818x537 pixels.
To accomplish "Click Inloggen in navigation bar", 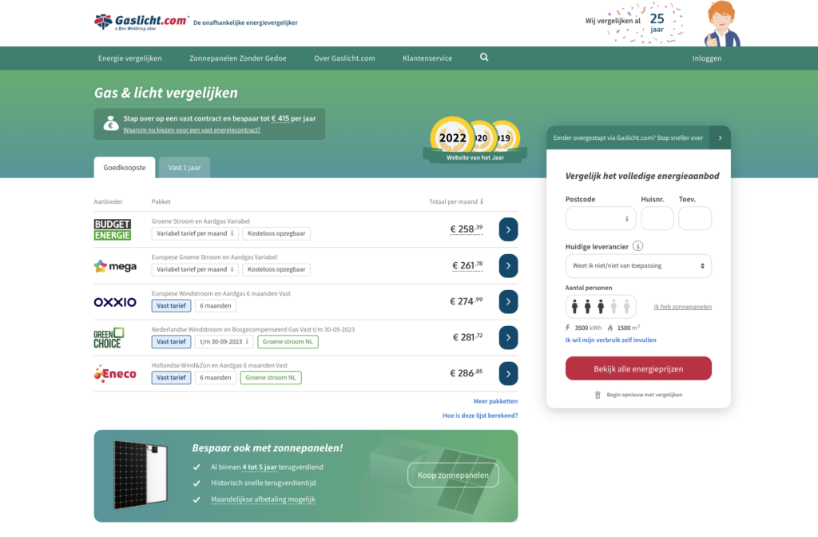I will pyautogui.click(x=707, y=58).
